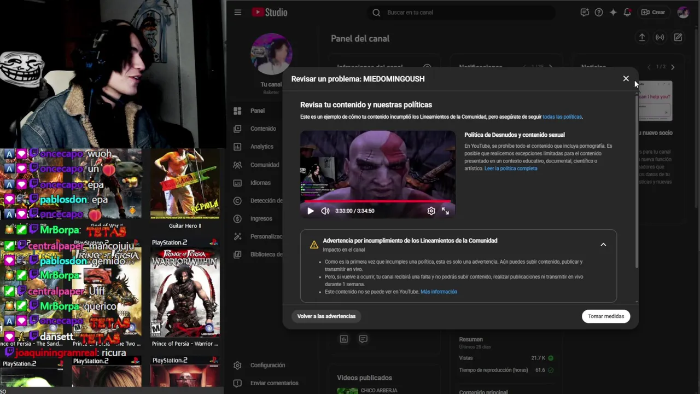The width and height of the screenshot is (700, 394).
Task: Open 'Leer la política completa' link
Action: [x=511, y=169]
